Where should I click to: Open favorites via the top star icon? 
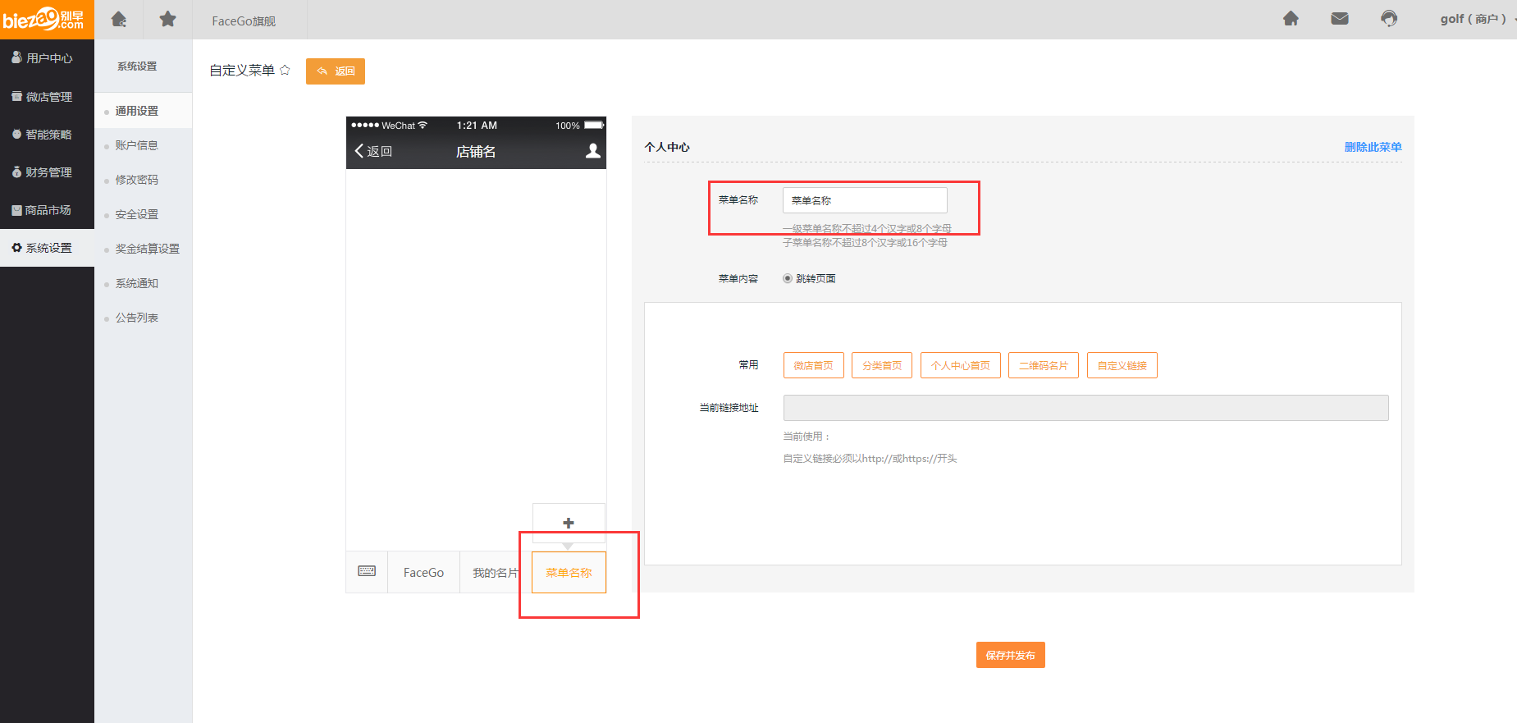[167, 19]
